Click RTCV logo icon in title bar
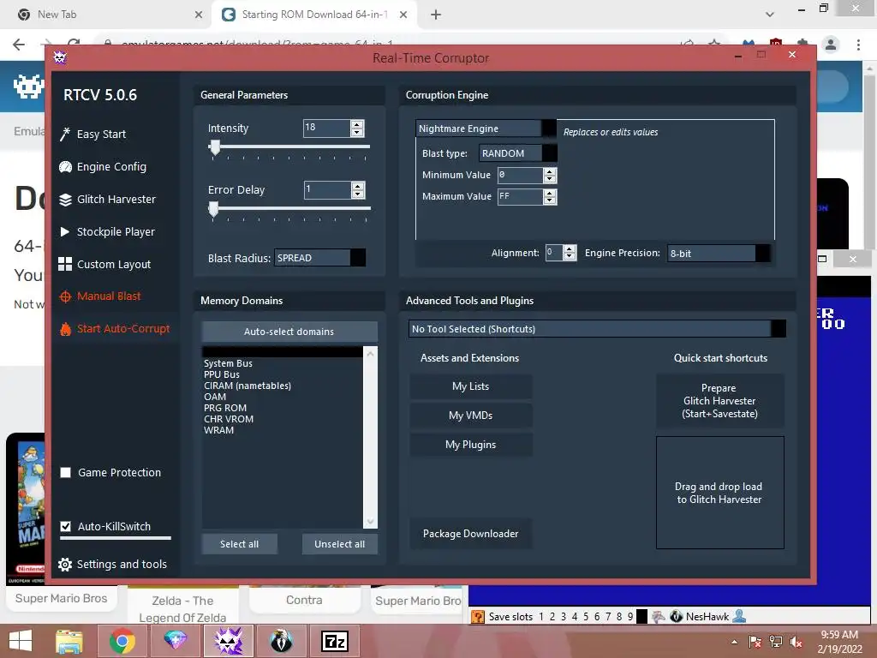 coord(60,57)
